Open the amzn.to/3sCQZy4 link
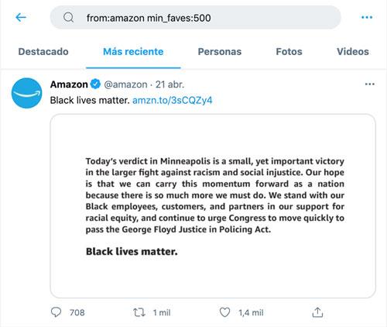The width and height of the screenshot is (387, 327). (x=172, y=100)
